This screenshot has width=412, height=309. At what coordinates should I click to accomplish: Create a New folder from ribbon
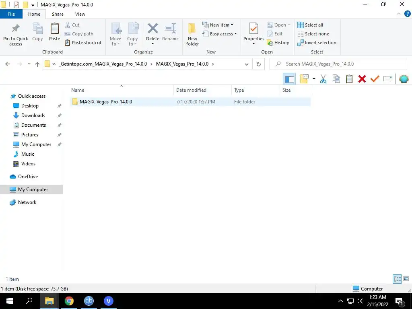[x=192, y=34]
